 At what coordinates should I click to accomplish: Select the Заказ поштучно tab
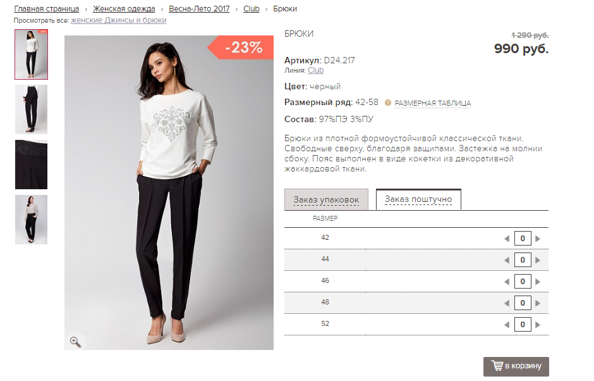pyautogui.click(x=418, y=199)
